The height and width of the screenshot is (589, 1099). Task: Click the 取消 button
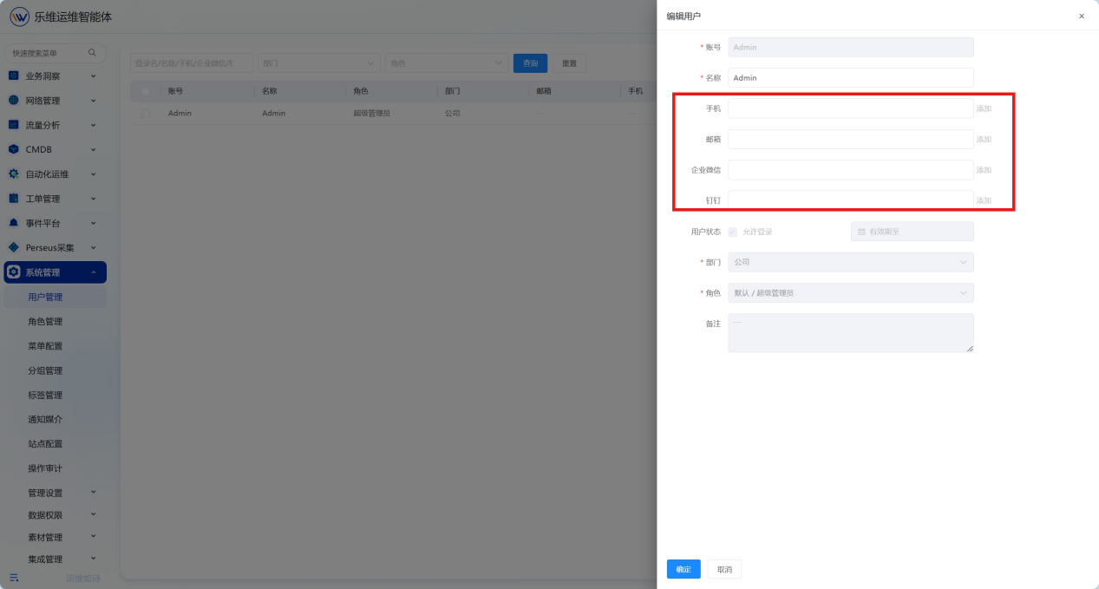click(724, 569)
